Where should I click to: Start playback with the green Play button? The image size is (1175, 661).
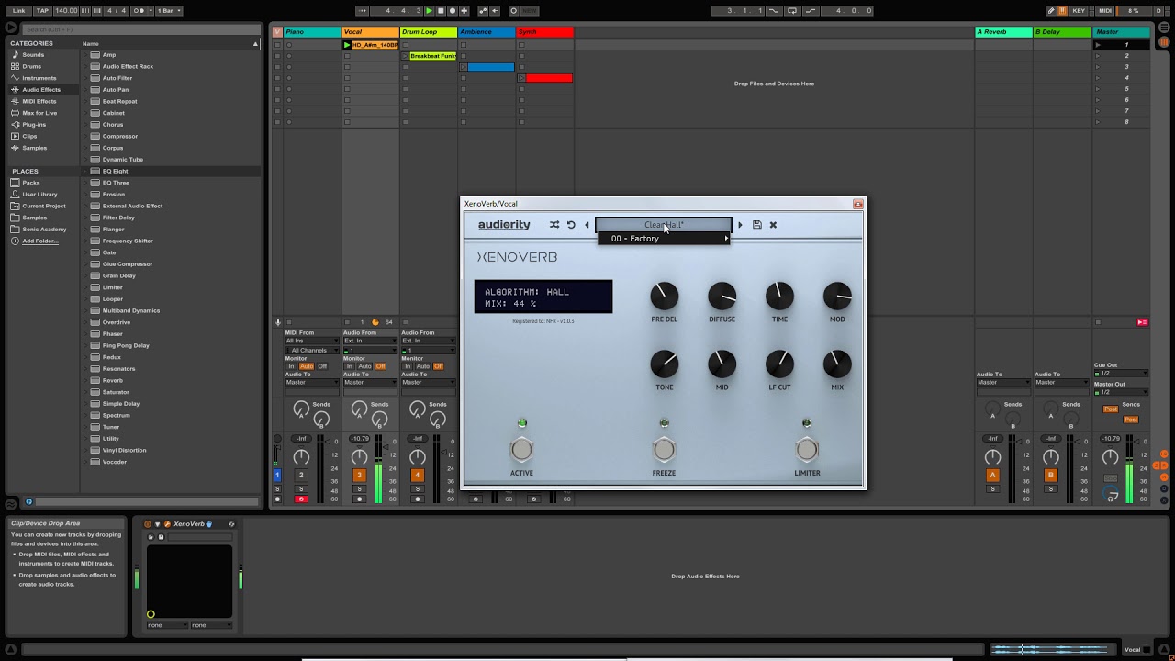pos(429,11)
